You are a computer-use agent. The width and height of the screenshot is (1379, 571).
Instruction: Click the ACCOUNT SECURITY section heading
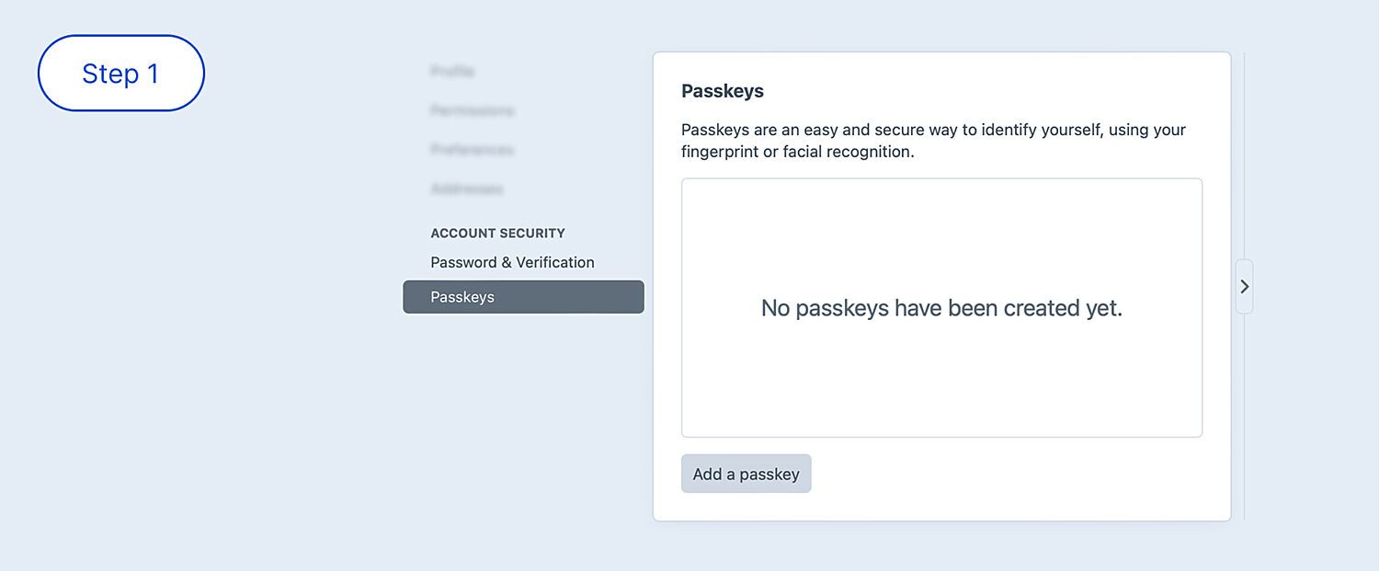497,234
